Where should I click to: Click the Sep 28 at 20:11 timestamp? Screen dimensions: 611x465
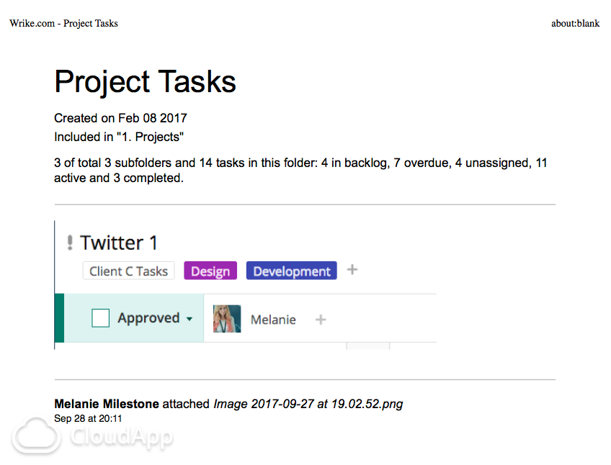click(88, 418)
